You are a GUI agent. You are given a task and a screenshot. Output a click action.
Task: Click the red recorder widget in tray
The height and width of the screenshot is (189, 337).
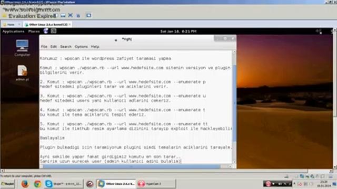pyautogui.click(x=277, y=184)
